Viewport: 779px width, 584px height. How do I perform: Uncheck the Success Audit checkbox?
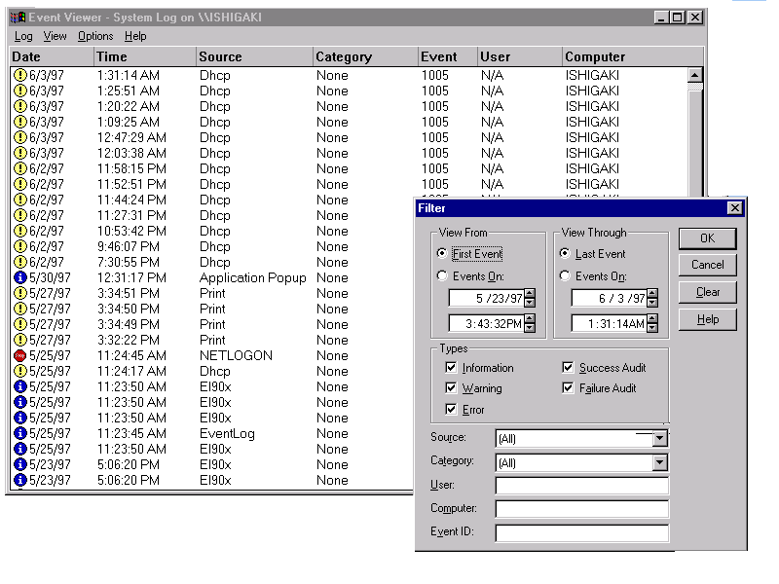pyautogui.click(x=568, y=368)
